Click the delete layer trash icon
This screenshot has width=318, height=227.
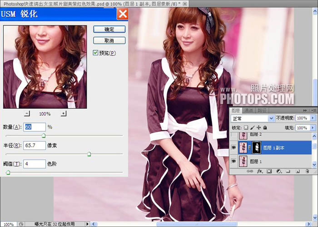tap(307, 172)
